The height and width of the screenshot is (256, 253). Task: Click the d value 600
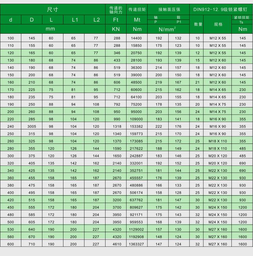[x=11, y=244]
